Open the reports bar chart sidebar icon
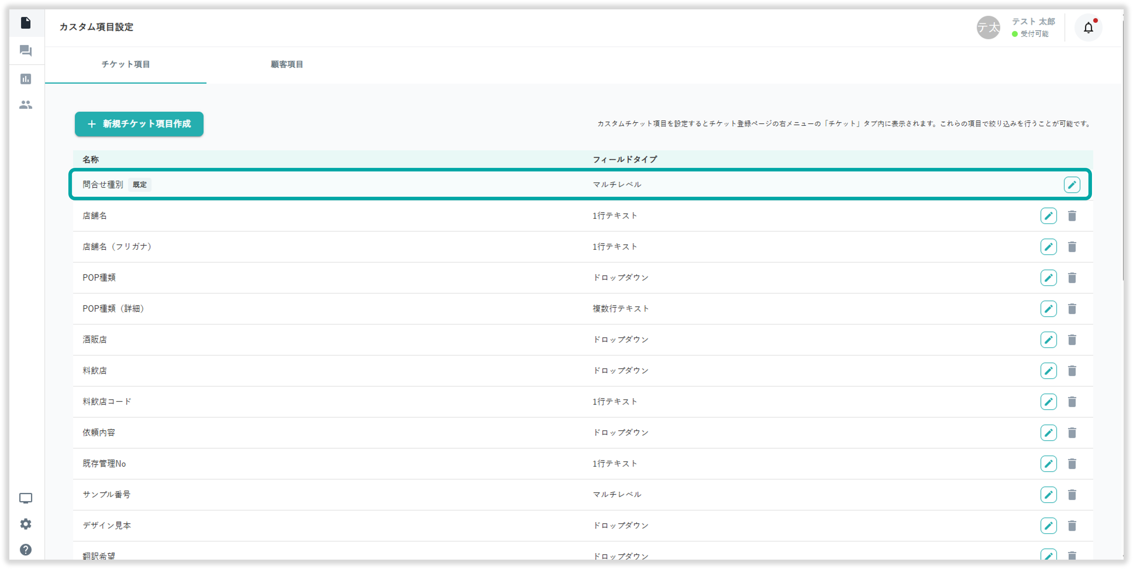The image size is (1133, 569). pyautogui.click(x=26, y=79)
